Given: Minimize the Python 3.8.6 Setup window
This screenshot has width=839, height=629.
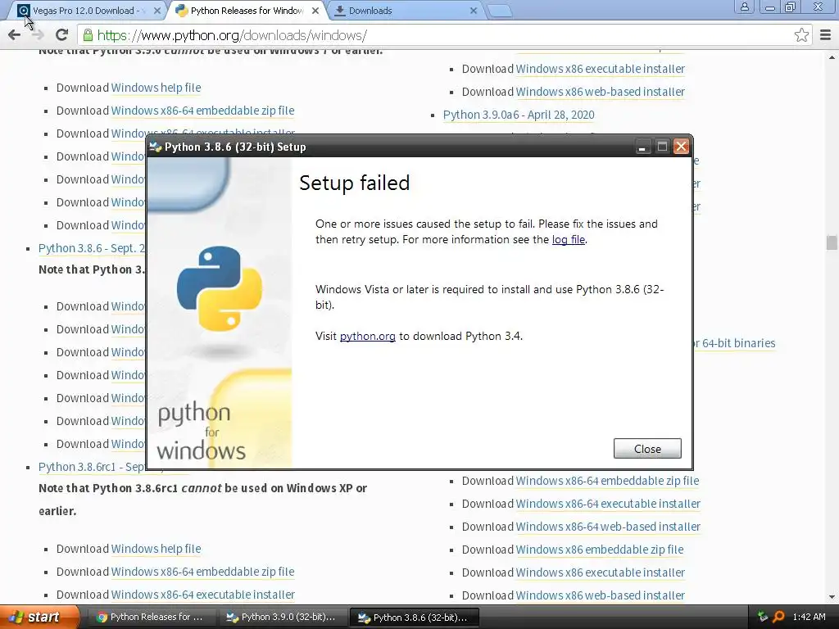Looking at the screenshot, I should (x=642, y=147).
